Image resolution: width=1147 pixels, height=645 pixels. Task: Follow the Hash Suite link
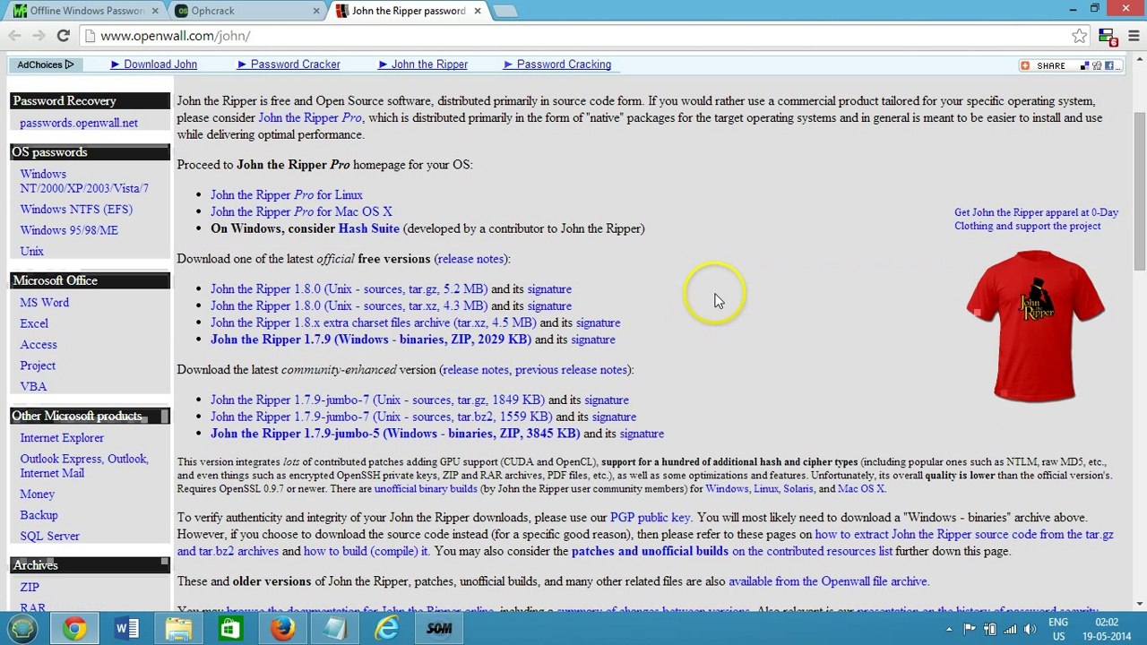368,228
